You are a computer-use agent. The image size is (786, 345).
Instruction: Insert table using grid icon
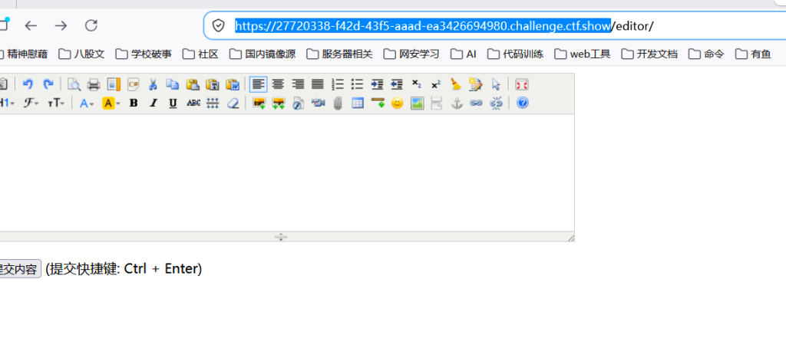coord(358,103)
